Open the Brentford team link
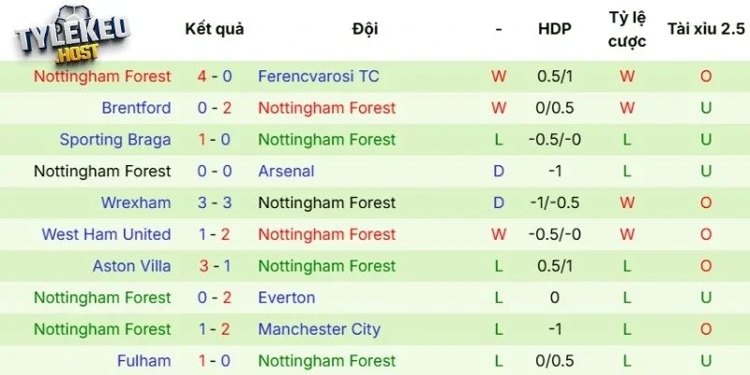The height and width of the screenshot is (375, 750). coord(136,108)
